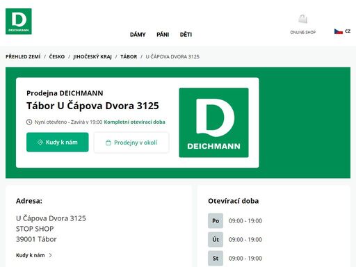The width and height of the screenshot is (356, 267).
Task: Click the Monday hours 09:00 - 19:00
Action: pyautogui.click(x=245, y=221)
